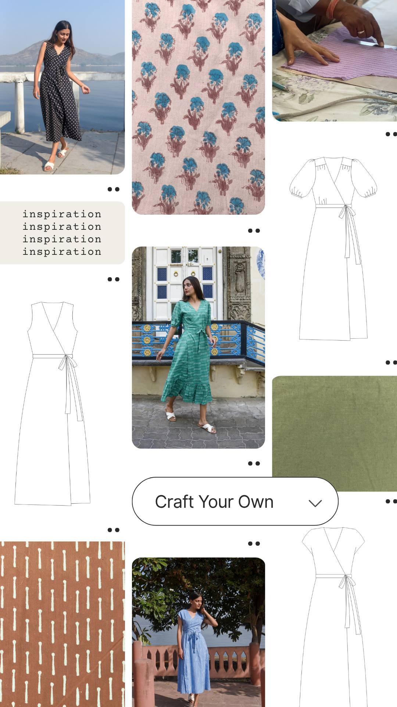Open options dots under green dress photo
Image resolution: width=397 pixels, height=707 pixels.
254,464
